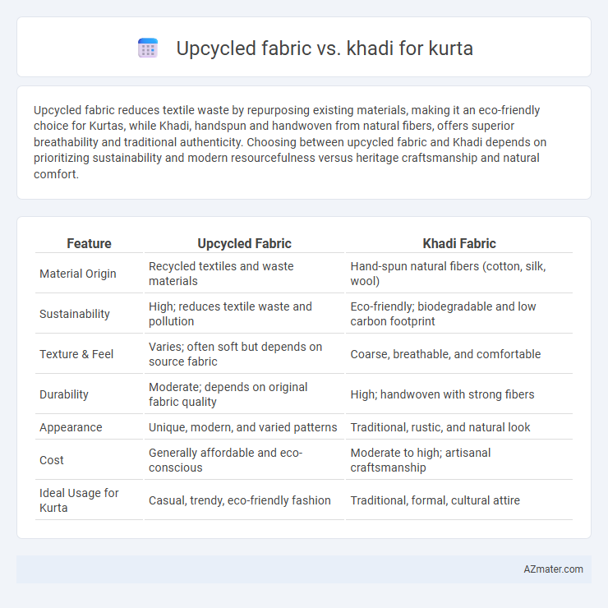
Task: Select the 'Material Origin' row label
Action: [x=77, y=274]
